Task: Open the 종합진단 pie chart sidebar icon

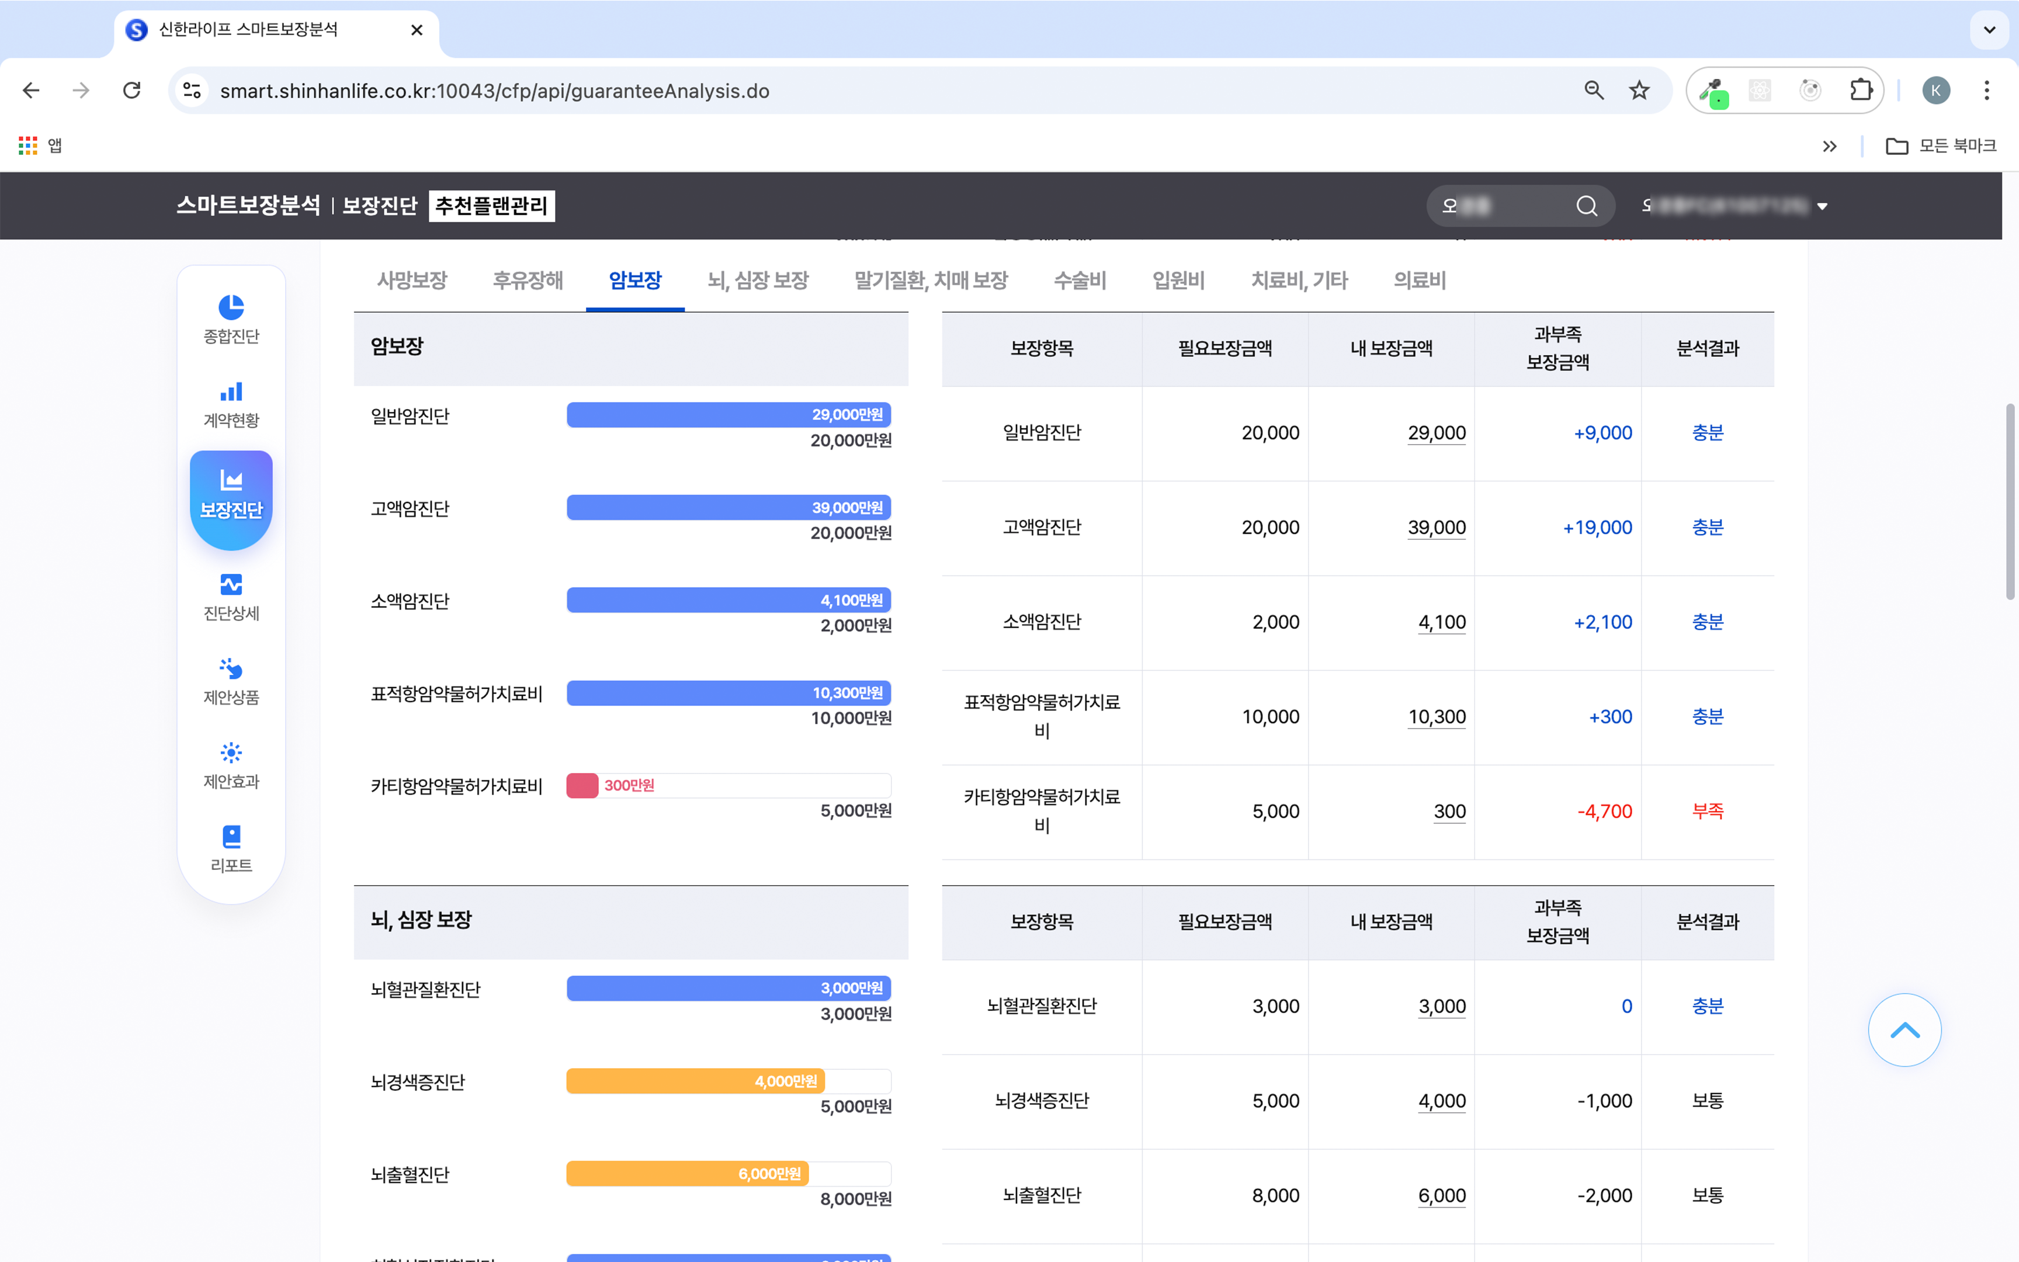Action: [231, 308]
